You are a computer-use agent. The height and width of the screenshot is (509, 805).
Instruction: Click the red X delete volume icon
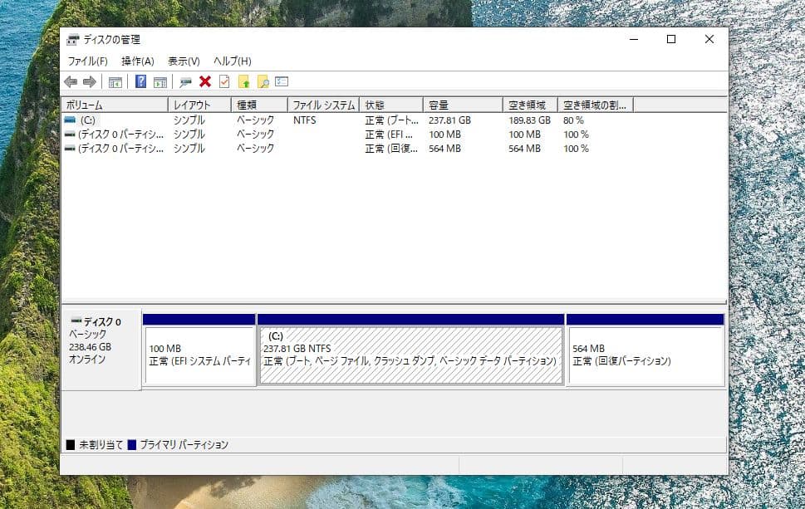click(x=205, y=81)
